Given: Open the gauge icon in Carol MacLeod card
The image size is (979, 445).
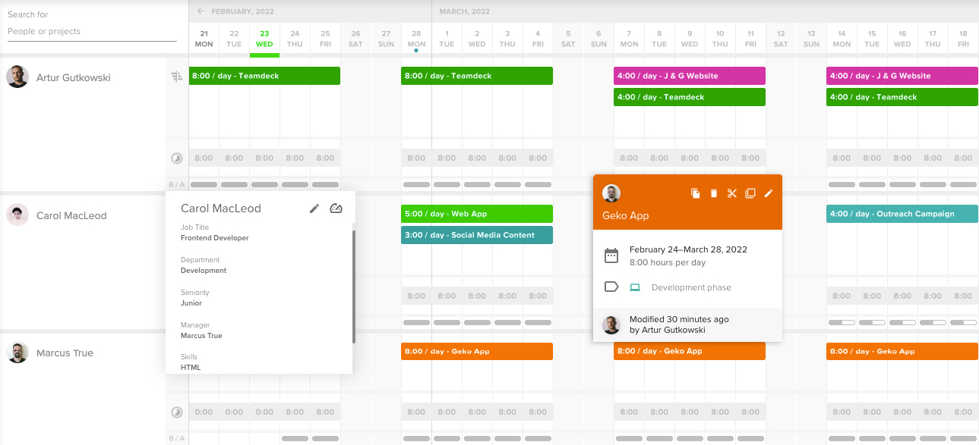Looking at the screenshot, I should 336,208.
